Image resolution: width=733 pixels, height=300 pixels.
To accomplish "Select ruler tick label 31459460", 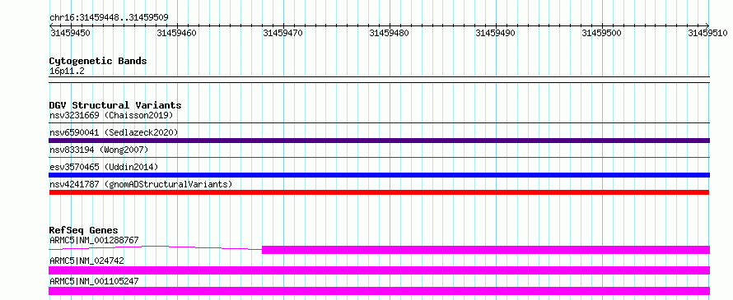I will 176,33.
